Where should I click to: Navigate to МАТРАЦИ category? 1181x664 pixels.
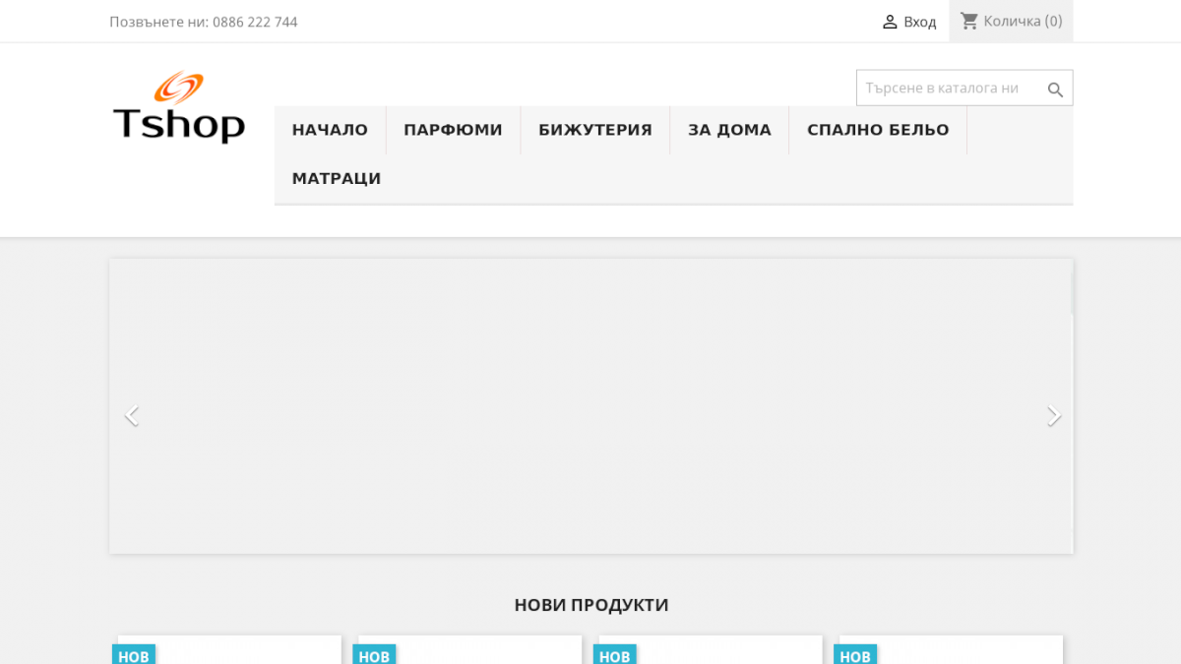[337, 178]
